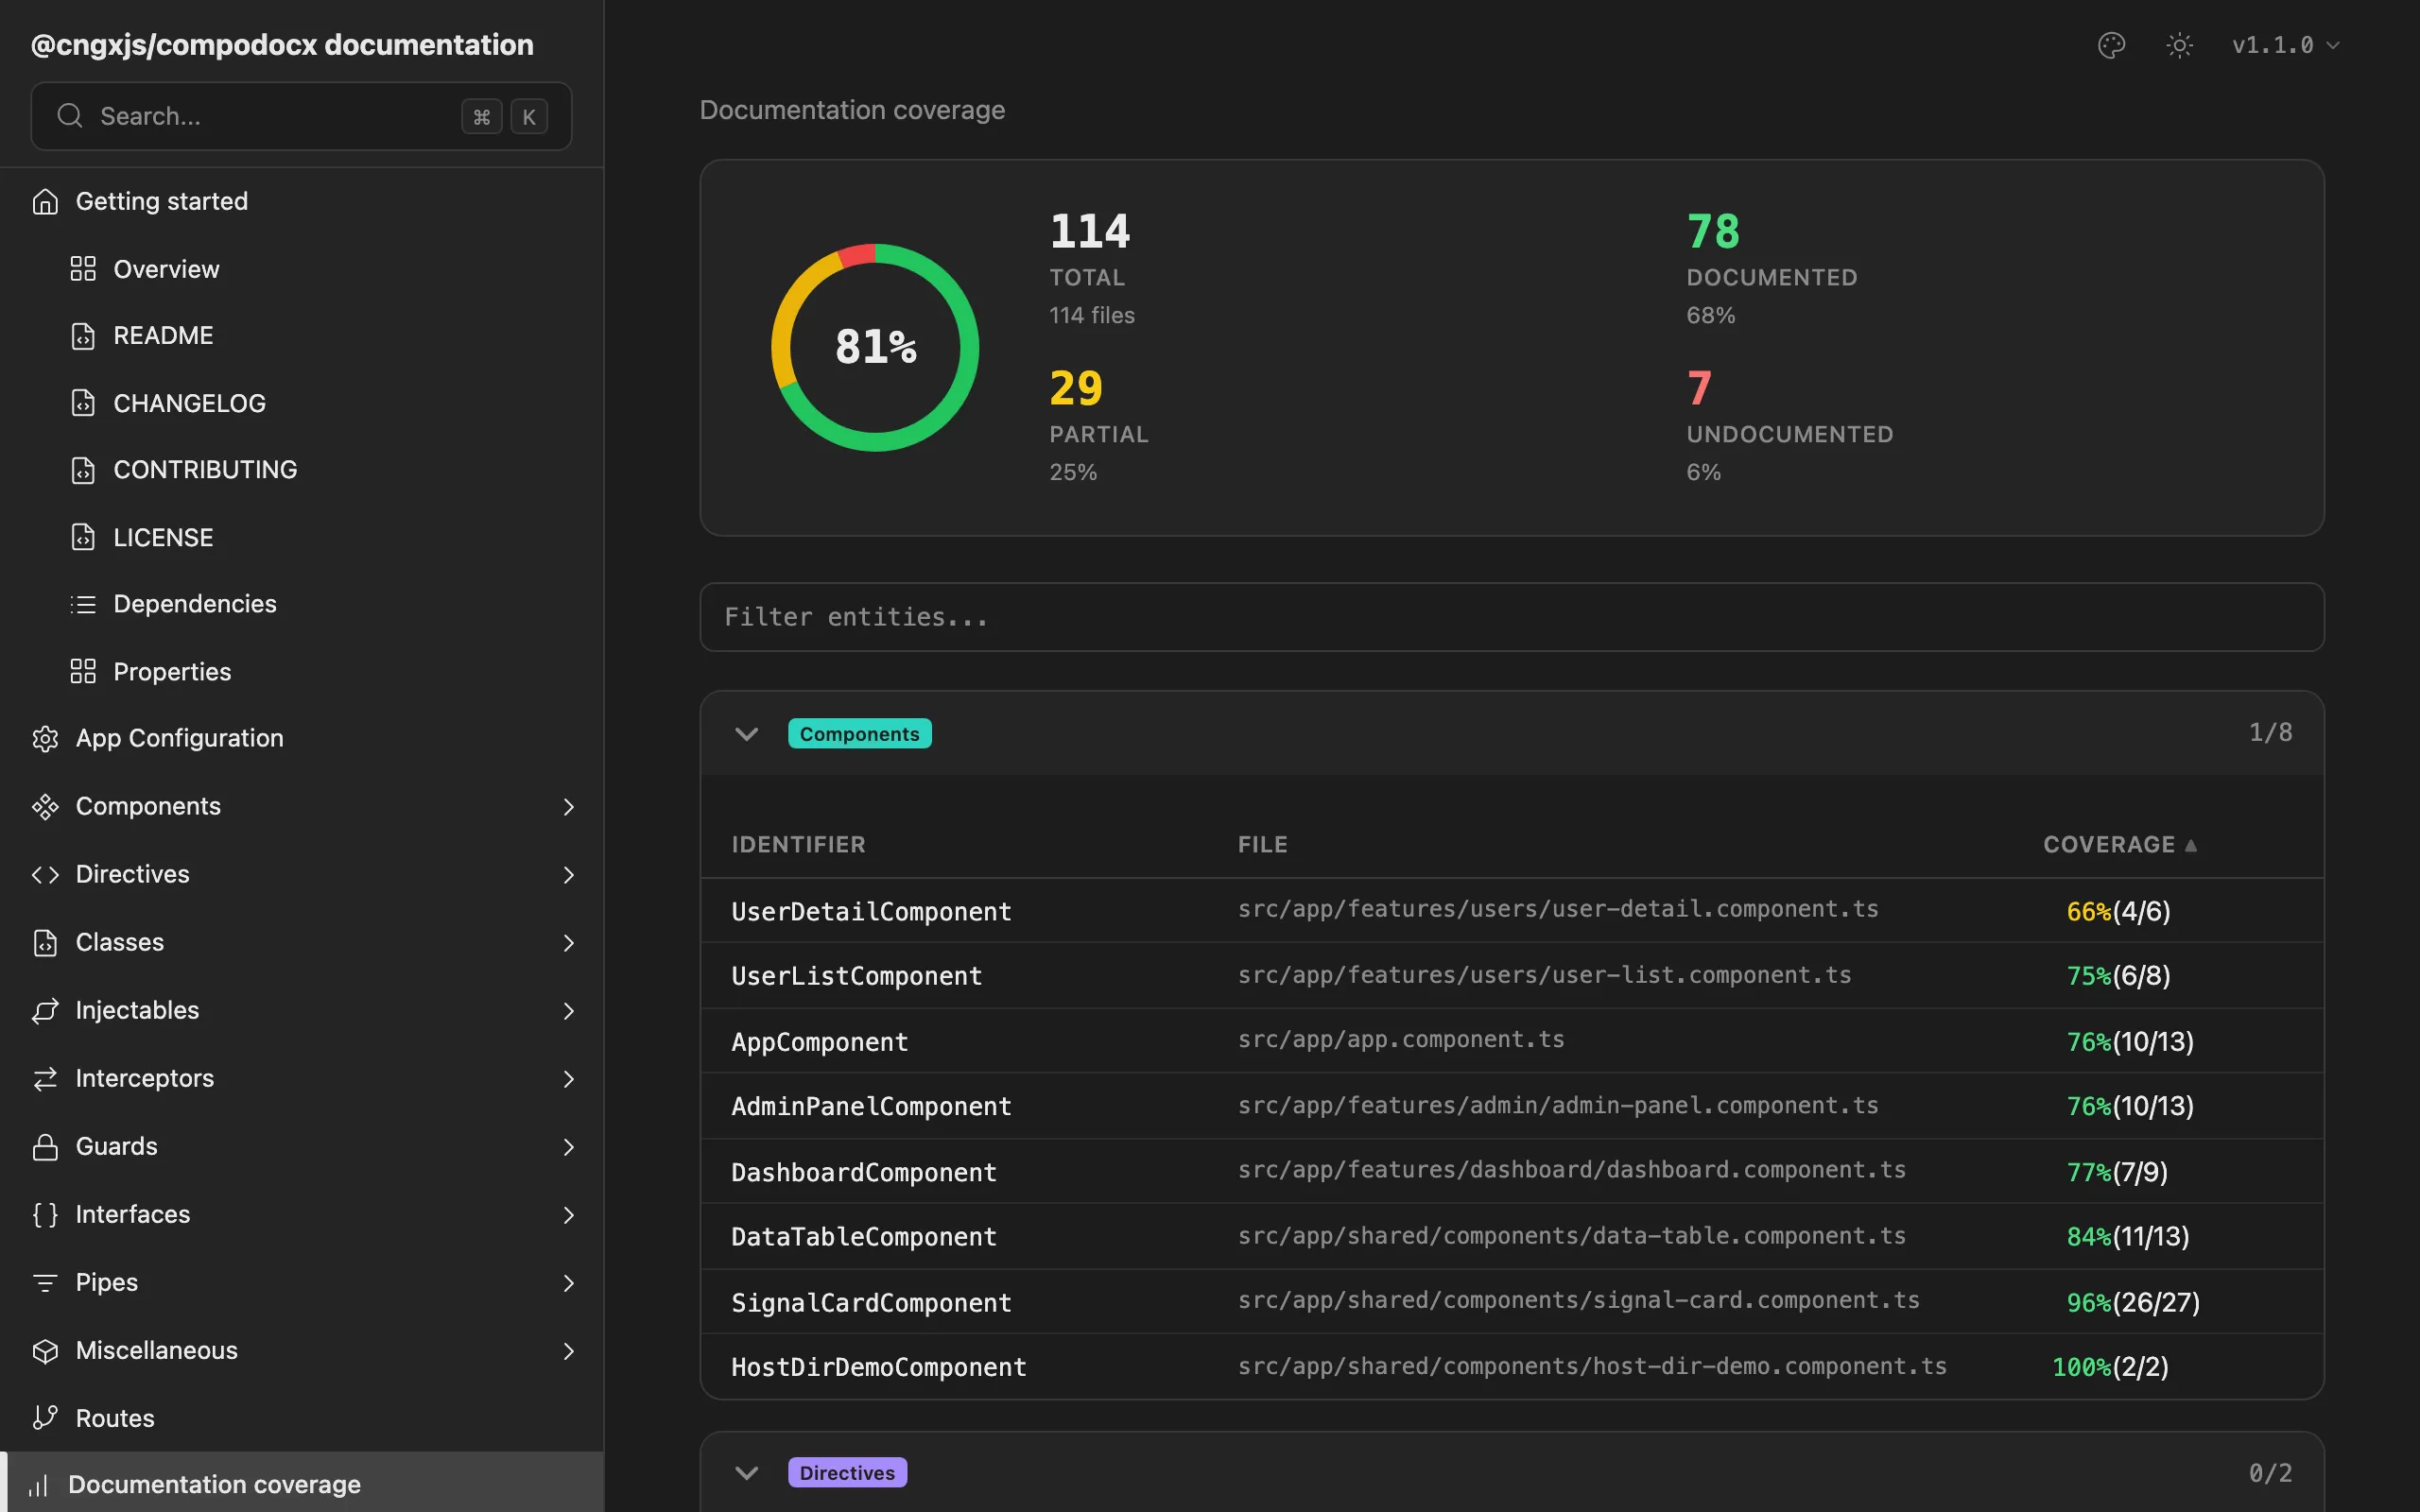Click the Interfaces curly-braces icon
This screenshot has width=2420, height=1512.
point(45,1214)
